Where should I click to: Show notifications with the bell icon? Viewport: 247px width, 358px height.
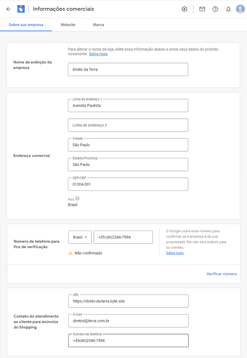click(228, 9)
